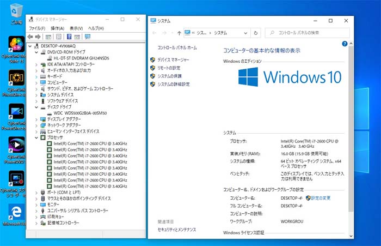Select サウンド、ビデオ、およびゲーム コントローラー item

80,89
